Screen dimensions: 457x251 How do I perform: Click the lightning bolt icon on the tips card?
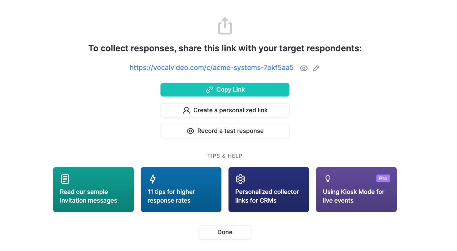(153, 179)
